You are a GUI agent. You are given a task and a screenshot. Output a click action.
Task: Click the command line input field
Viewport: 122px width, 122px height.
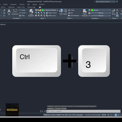coord(84,111)
